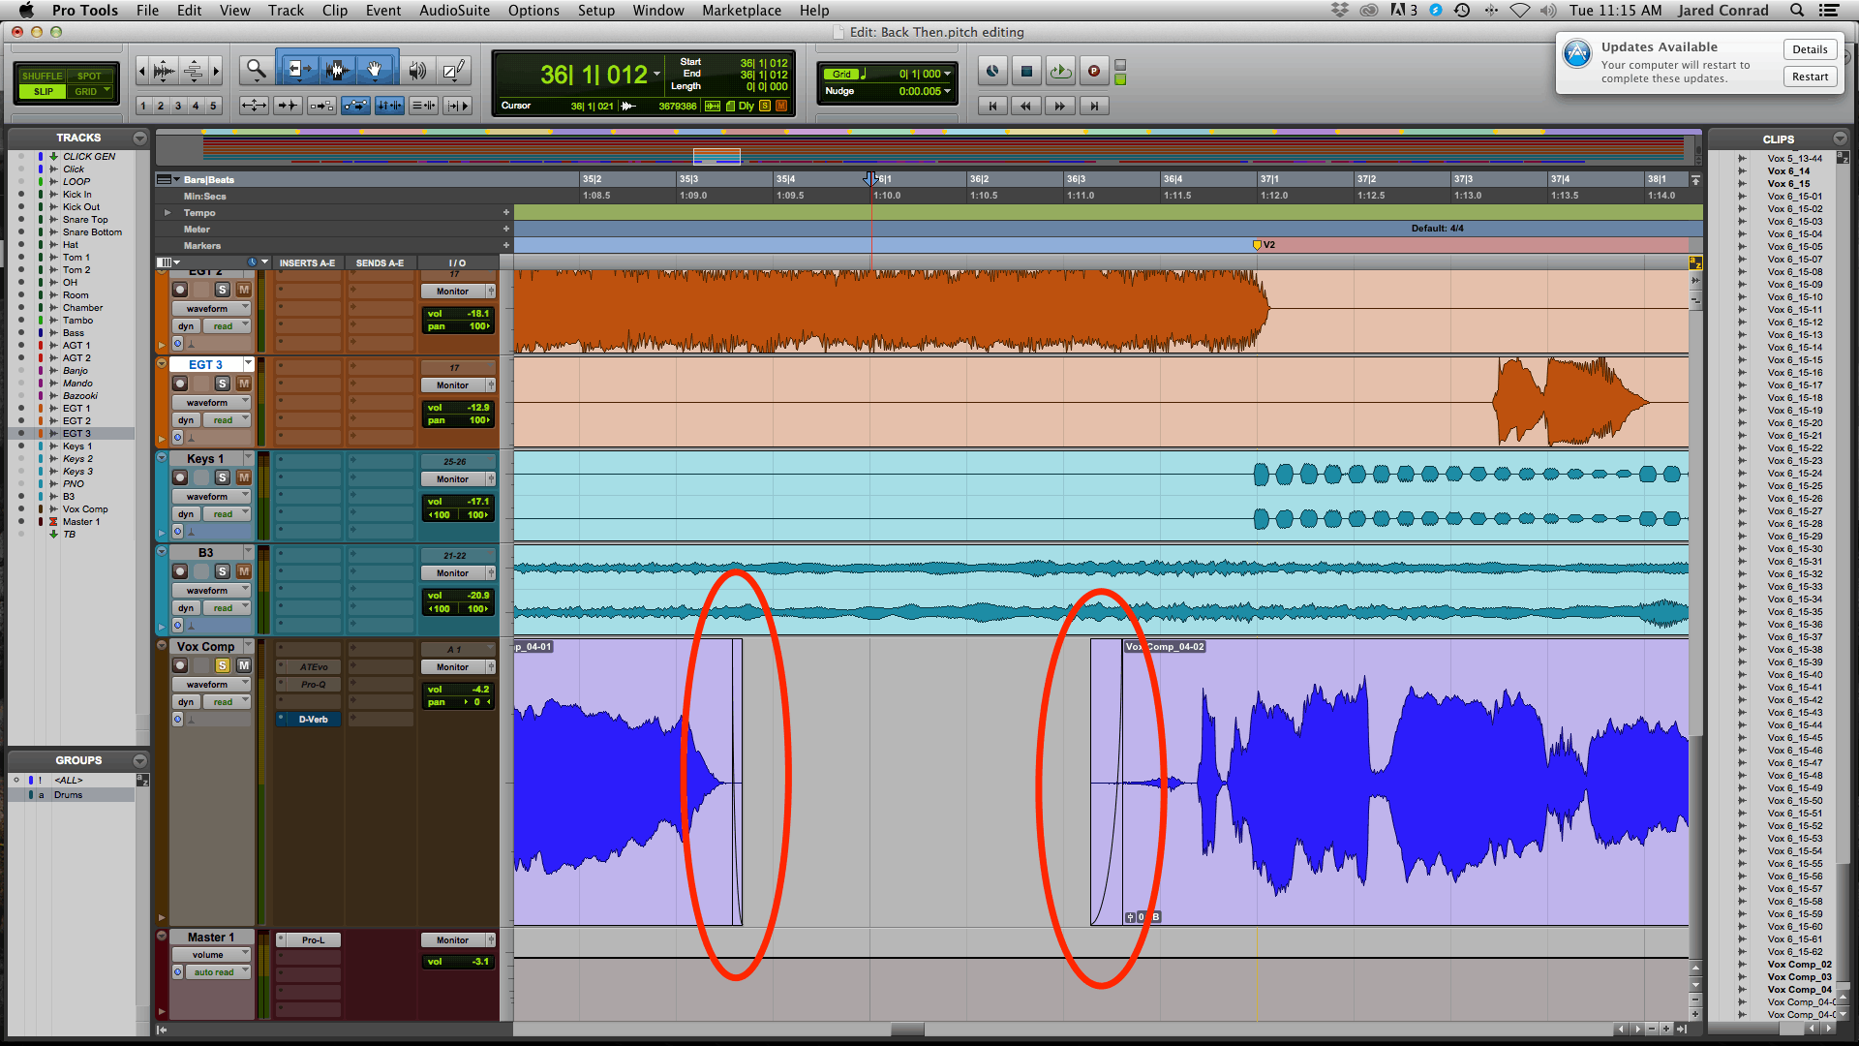Open the AudioSuite menu

(454, 10)
